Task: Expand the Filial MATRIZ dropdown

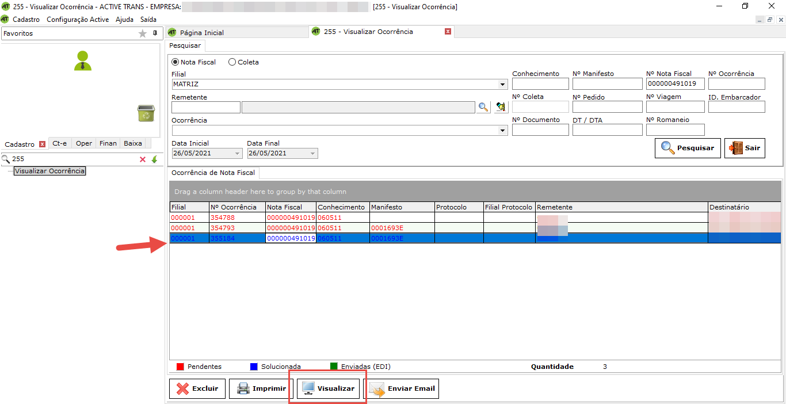Action: click(x=503, y=84)
